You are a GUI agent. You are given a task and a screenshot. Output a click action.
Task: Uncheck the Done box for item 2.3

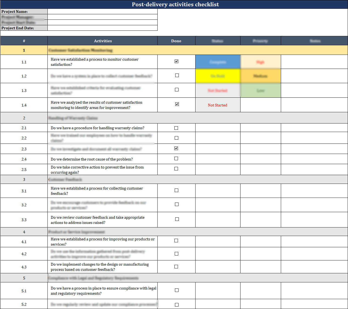click(x=177, y=148)
